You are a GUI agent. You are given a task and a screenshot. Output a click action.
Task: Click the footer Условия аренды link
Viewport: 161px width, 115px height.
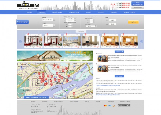(58, 102)
